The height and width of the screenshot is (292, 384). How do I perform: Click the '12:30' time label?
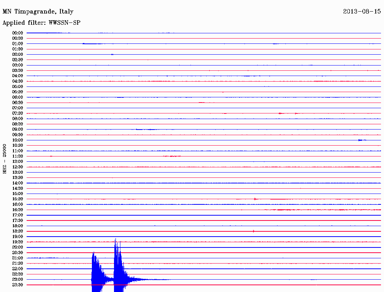pyautogui.click(x=17, y=167)
